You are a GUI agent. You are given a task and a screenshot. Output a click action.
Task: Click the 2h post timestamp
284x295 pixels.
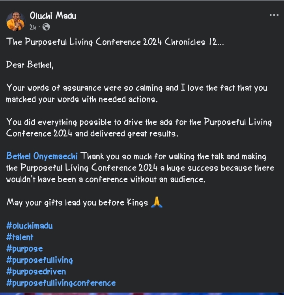click(x=33, y=27)
